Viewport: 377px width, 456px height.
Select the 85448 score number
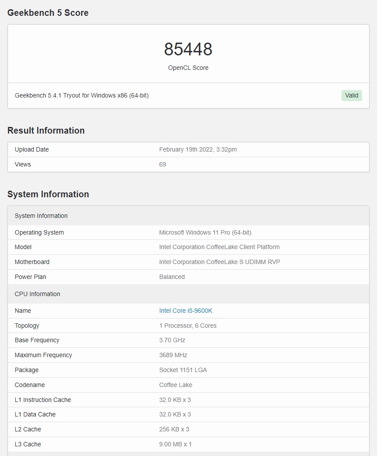[188, 49]
